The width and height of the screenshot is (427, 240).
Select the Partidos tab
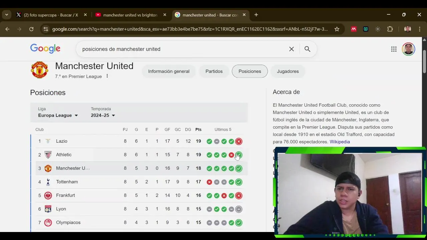(214, 71)
